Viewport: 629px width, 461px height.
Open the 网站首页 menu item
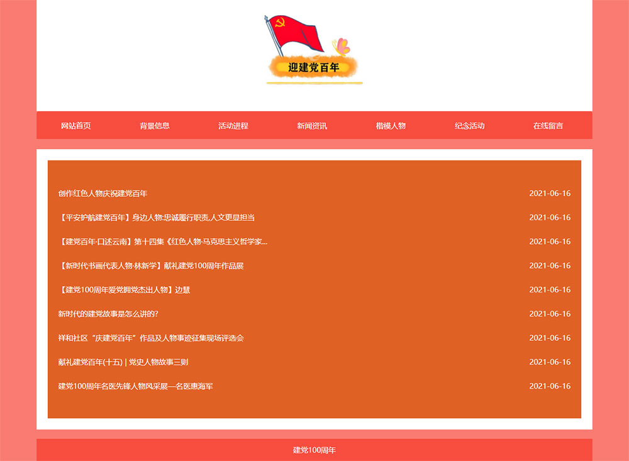tap(76, 126)
